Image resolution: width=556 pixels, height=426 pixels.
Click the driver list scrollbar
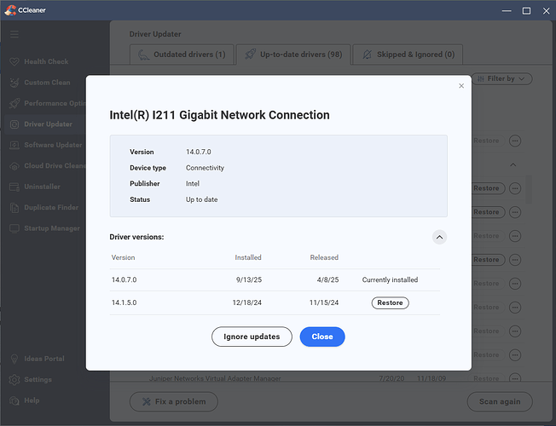pos(529,189)
